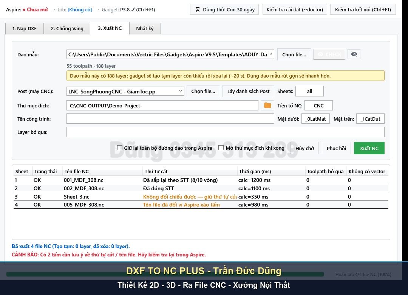Viewport: 408px width, 295px height.
Task: Switch to the '1. Nạp DXF' tab
Action: [x=25, y=29]
